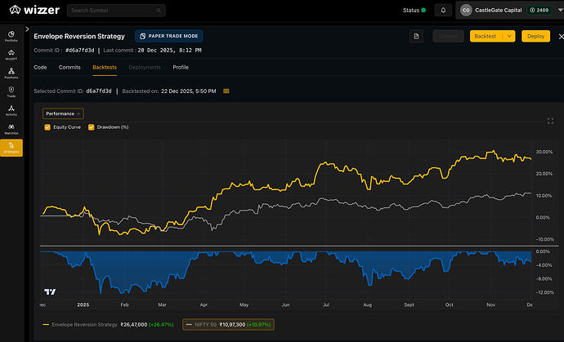Click the CastleGate Capital account name
The width and height of the screenshot is (564, 342).
pos(498,10)
